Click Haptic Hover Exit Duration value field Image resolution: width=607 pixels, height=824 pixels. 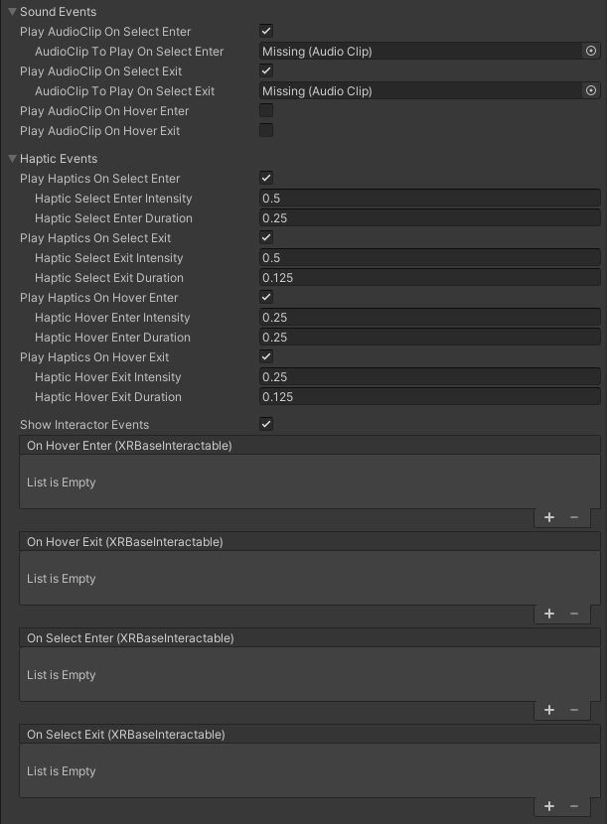click(429, 397)
